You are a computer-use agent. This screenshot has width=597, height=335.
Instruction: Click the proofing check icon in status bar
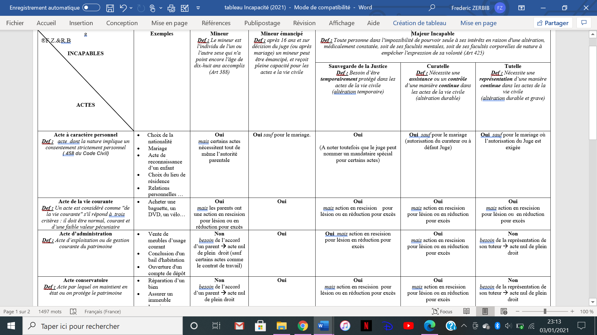tap(73, 311)
